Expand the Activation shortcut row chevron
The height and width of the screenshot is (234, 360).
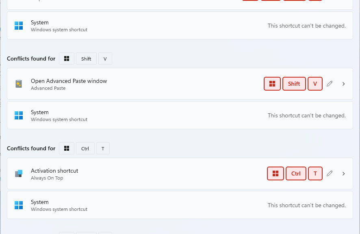(343, 173)
